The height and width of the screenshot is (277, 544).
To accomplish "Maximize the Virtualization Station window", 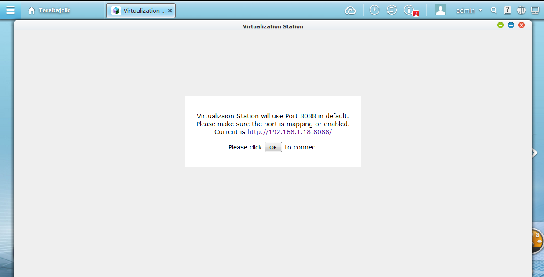I will [x=511, y=25].
